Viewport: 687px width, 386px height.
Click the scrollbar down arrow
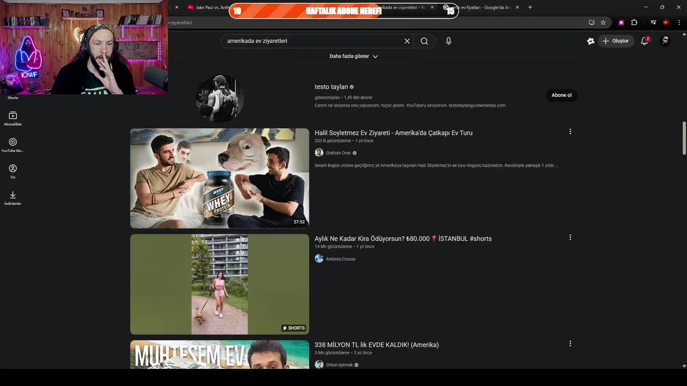pos(684,366)
